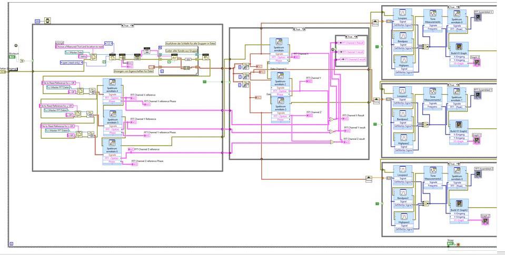Click the FFT Channel Z result label
Screen dimensions: 505x255
pos(354,139)
